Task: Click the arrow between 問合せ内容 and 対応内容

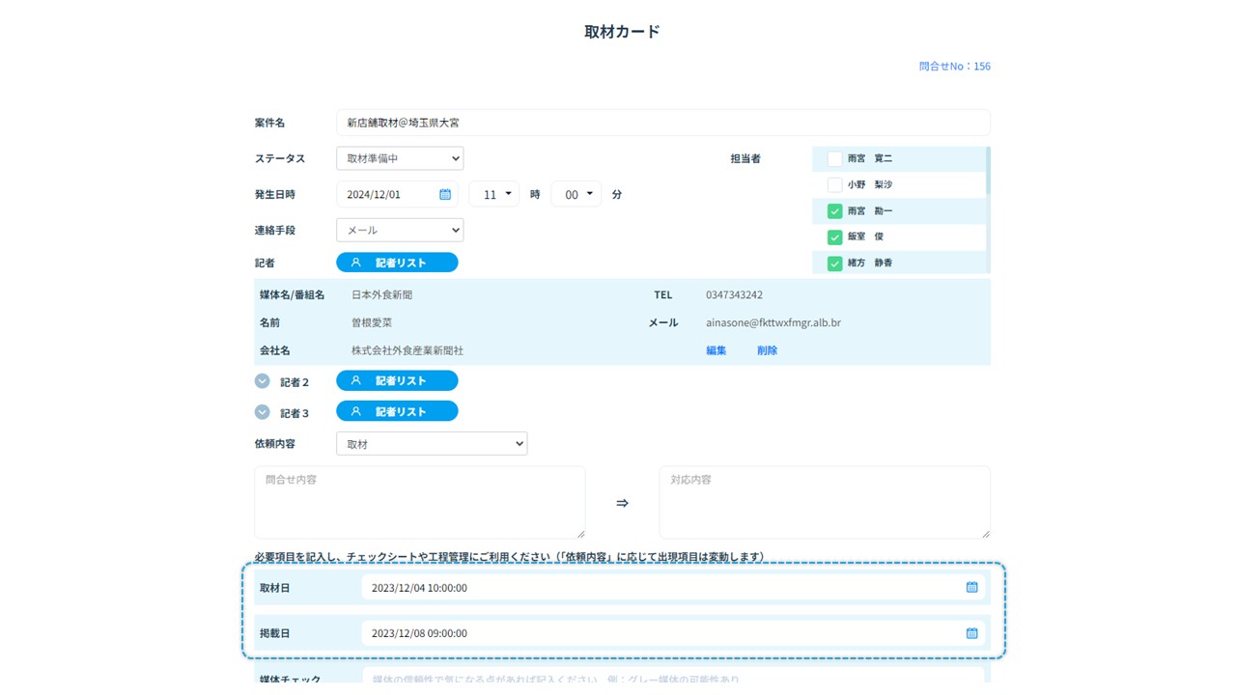Action: click(622, 503)
